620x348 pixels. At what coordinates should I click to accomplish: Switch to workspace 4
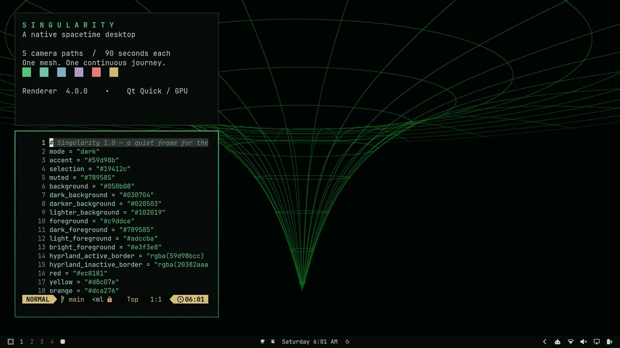pos(52,342)
